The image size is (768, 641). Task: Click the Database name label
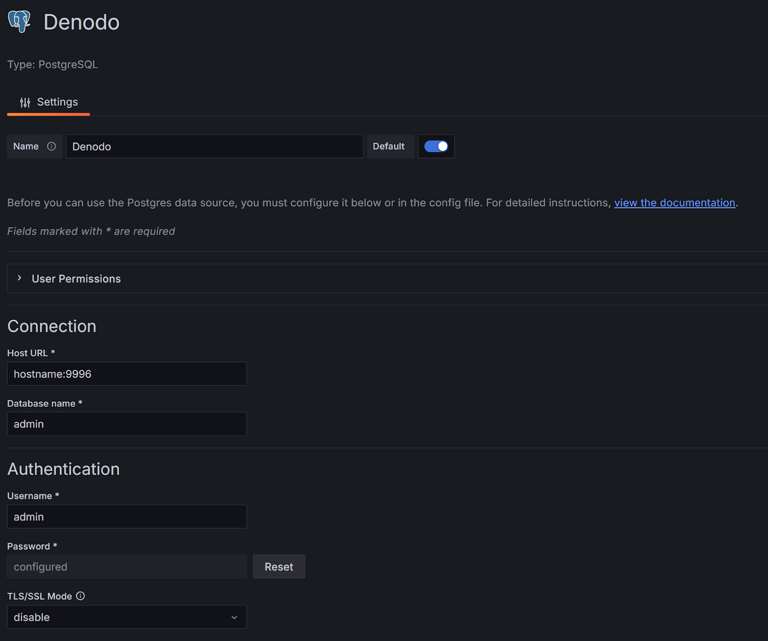point(45,403)
